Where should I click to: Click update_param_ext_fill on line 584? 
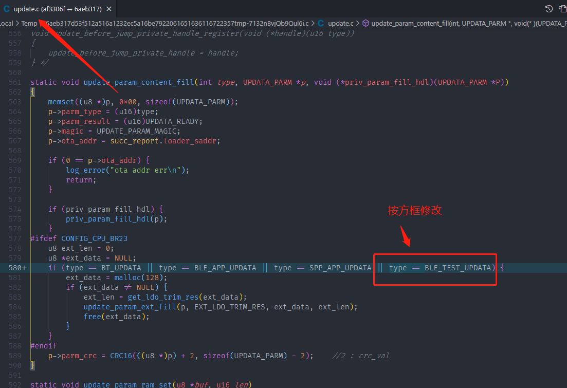coord(130,307)
